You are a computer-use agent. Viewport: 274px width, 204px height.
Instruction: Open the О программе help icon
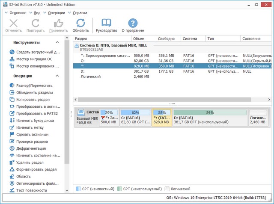click(x=133, y=23)
